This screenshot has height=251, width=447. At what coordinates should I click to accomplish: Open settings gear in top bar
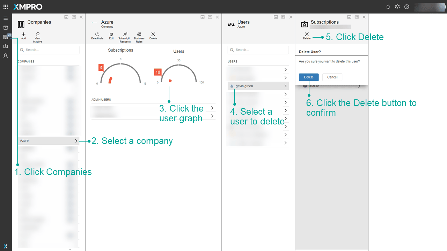[397, 7]
